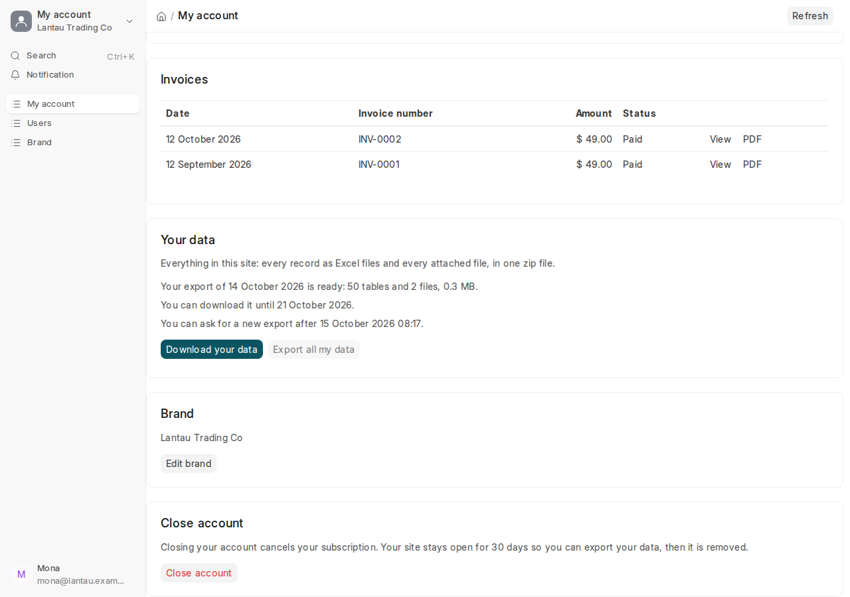Download PDF for invoice INV-0002
The height and width of the screenshot is (597, 850).
click(x=752, y=139)
